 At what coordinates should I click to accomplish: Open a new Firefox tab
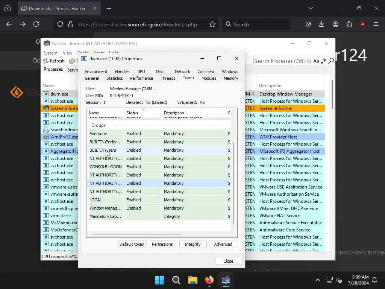click(x=109, y=9)
